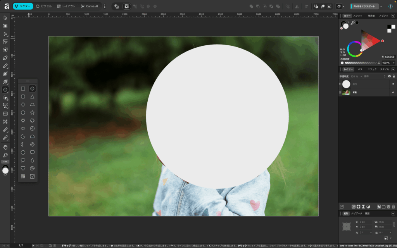The width and height of the screenshot is (397, 248).
Task: Toggle the layer lock icon
Action: (x=394, y=76)
